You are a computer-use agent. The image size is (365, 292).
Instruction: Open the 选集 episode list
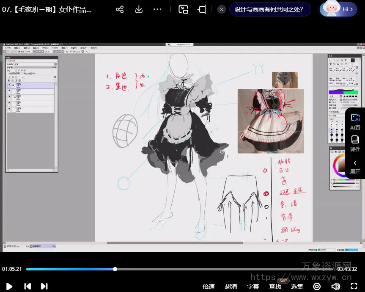[x=297, y=286]
